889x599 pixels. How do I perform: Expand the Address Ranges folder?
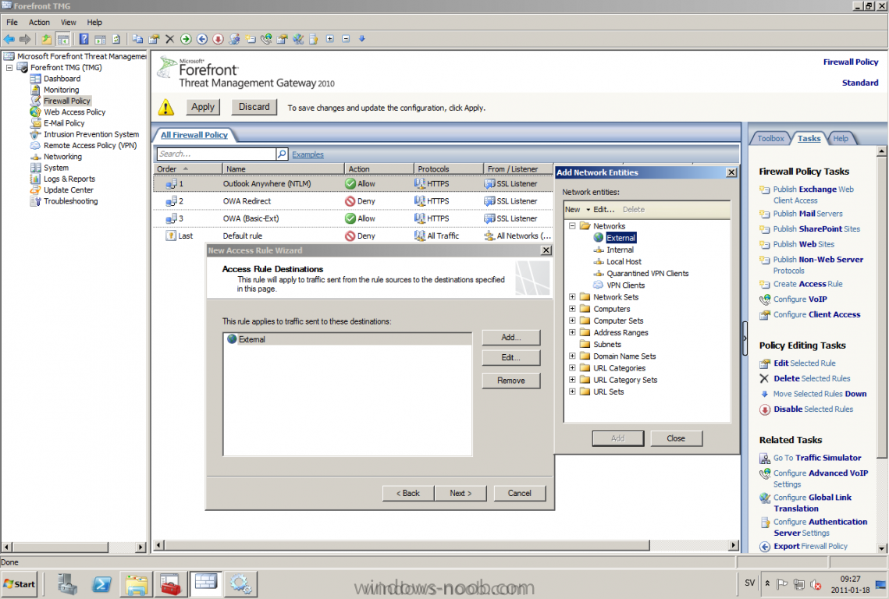(x=572, y=333)
